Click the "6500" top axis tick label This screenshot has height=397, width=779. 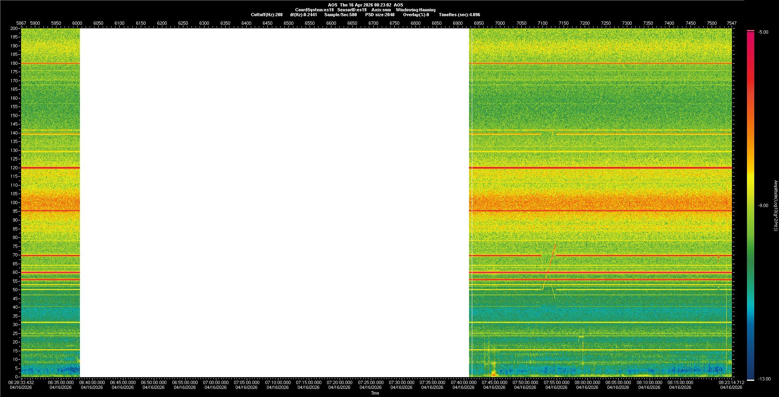(x=288, y=23)
